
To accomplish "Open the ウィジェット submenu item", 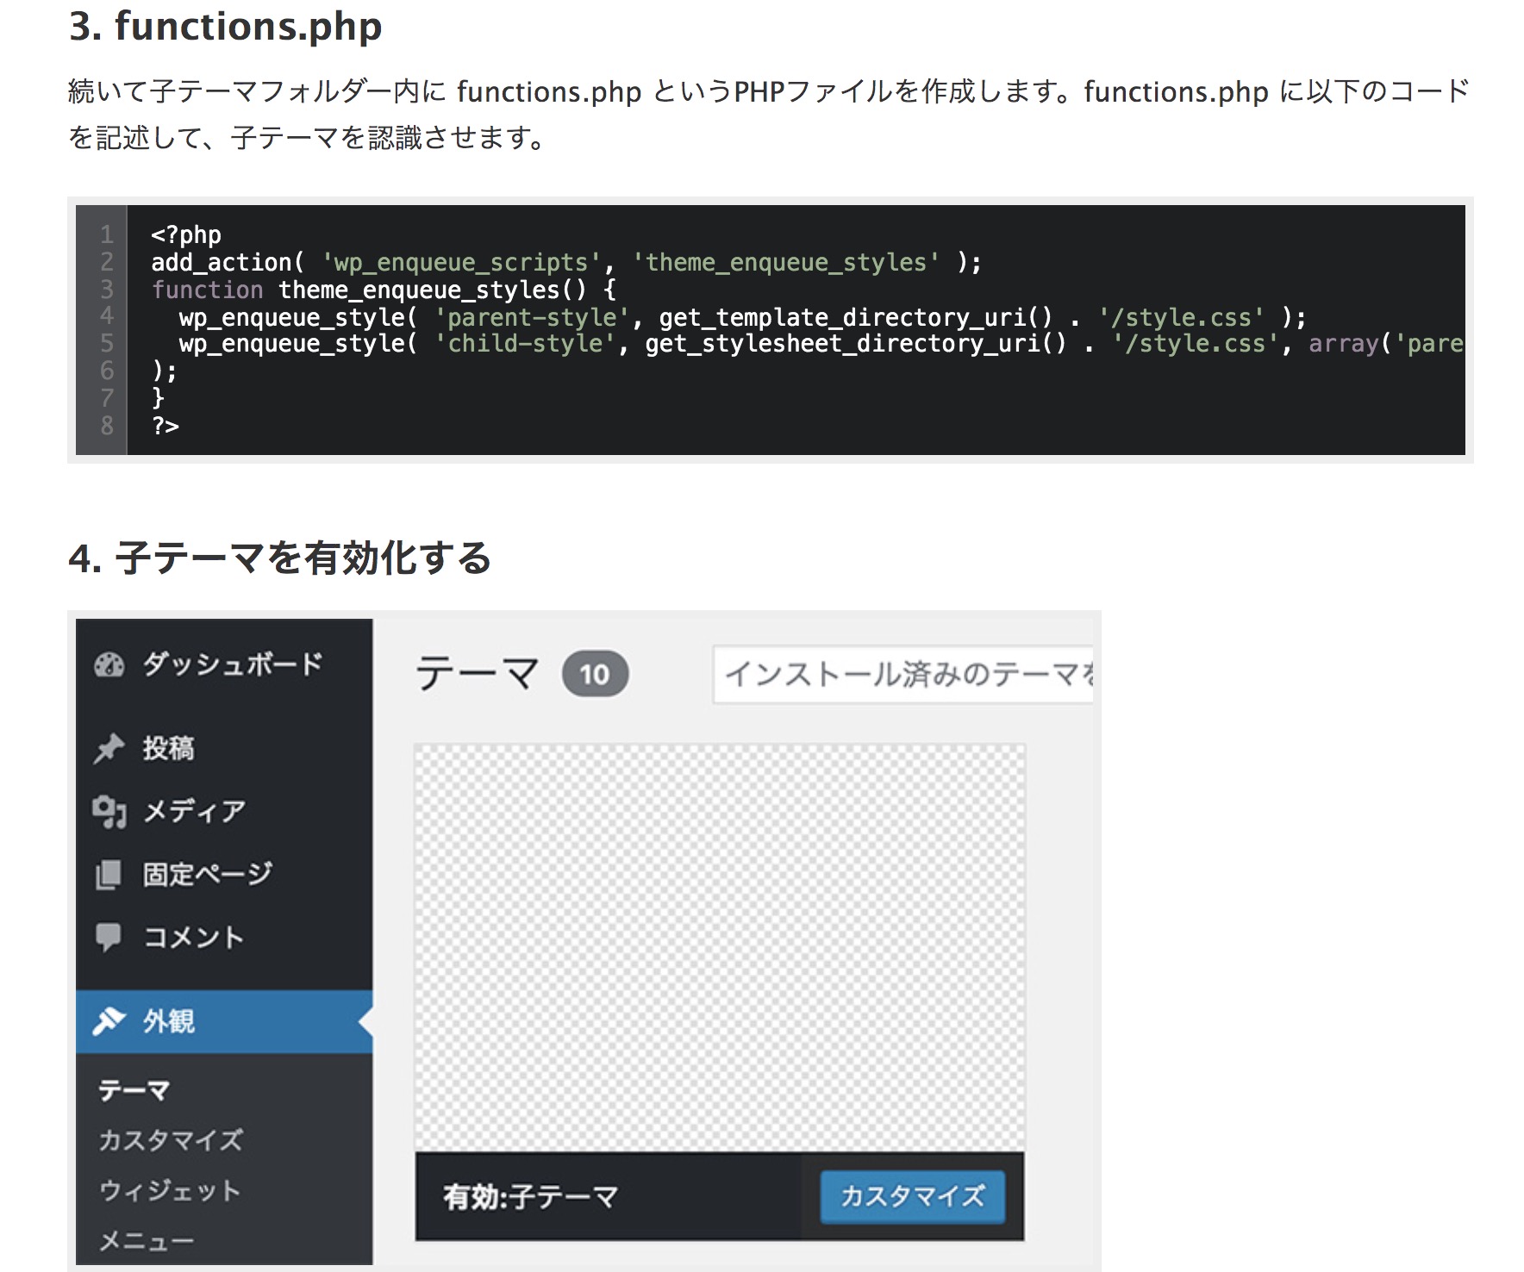I will 170,1190.
